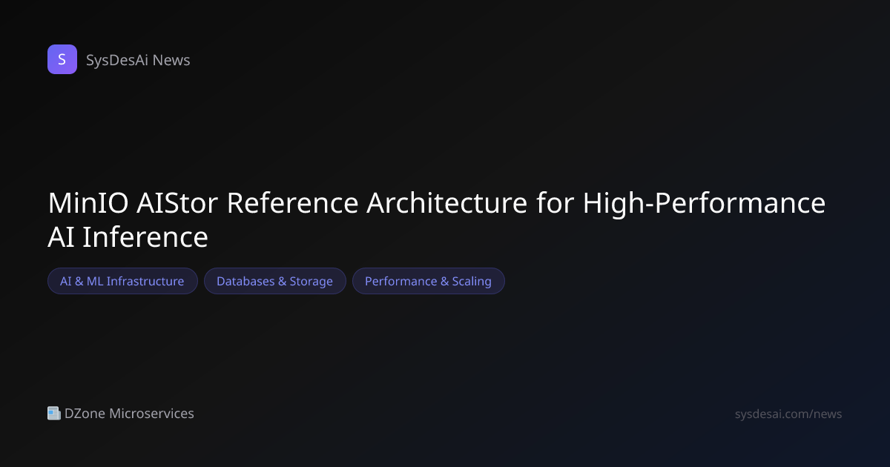Open the MinIO AIStor Reference Architecture headline

436,220
